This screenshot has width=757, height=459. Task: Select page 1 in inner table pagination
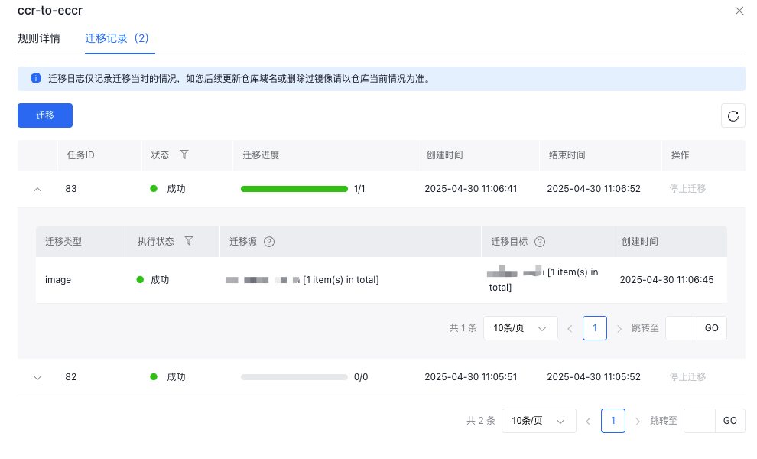tap(595, 328)
